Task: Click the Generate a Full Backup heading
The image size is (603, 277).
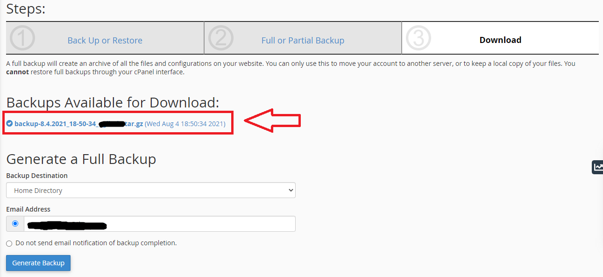Action: pyautogui.click(x=81, y=159)
